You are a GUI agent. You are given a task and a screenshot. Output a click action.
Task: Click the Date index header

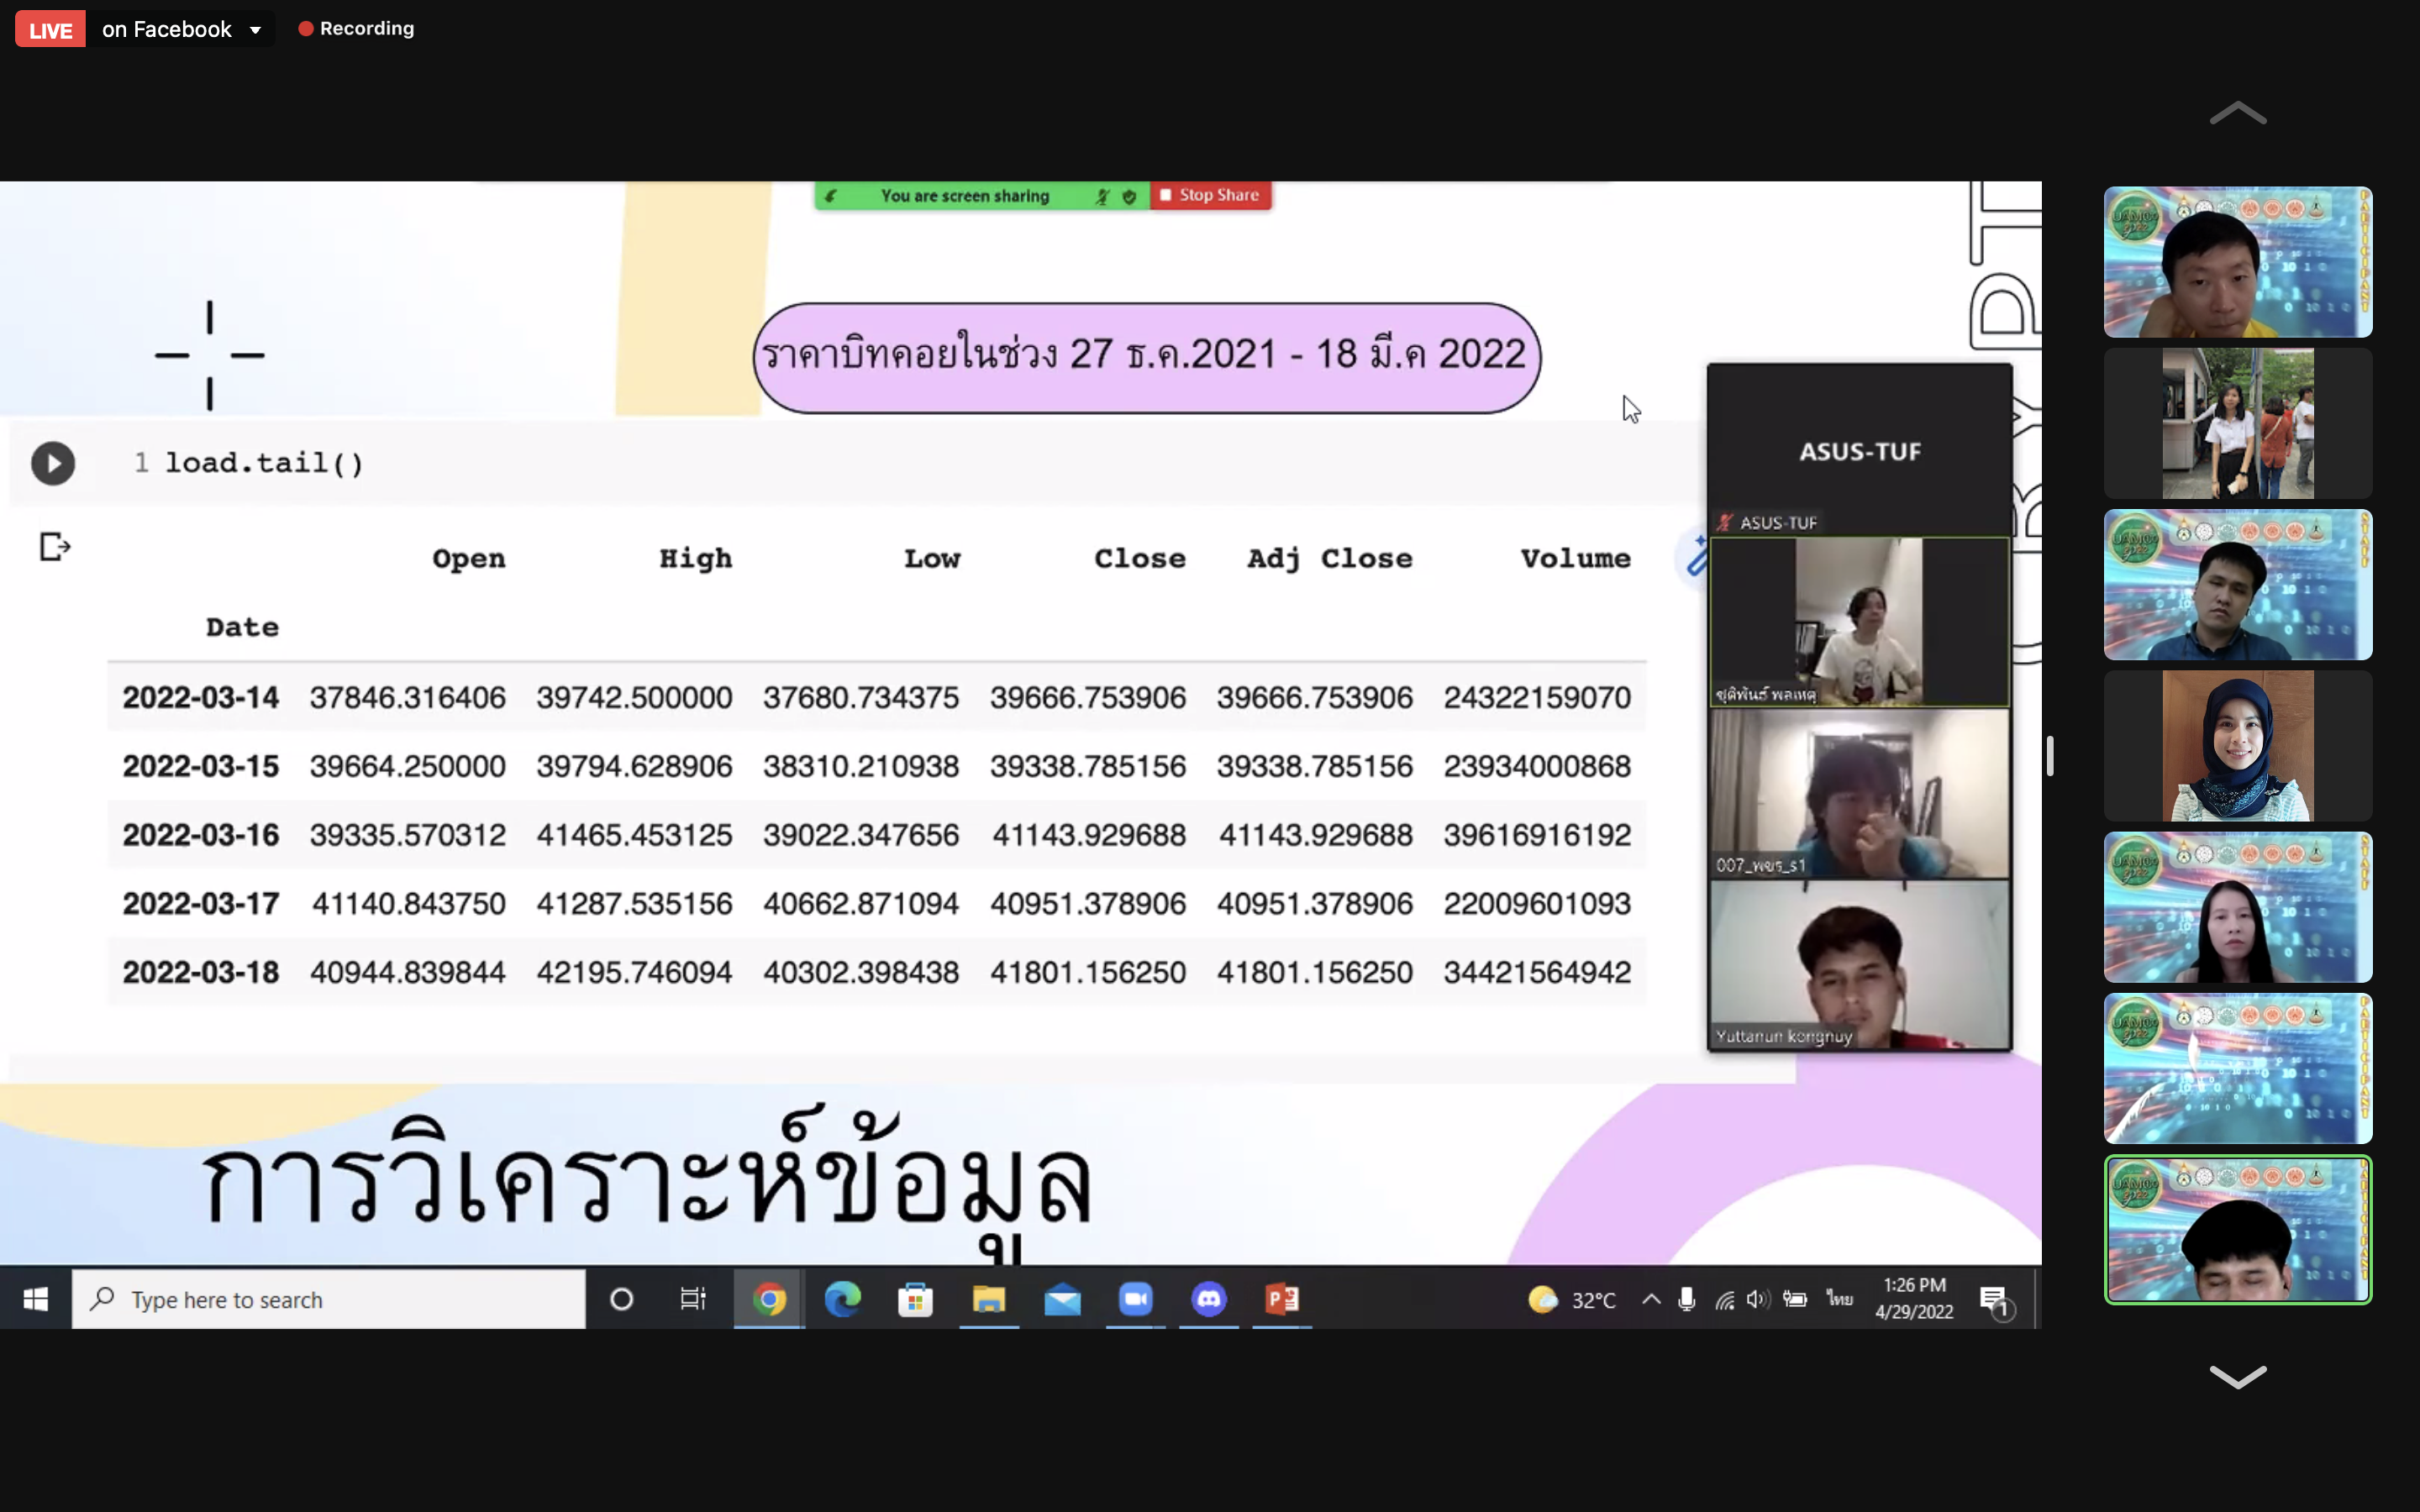coord(242,627)
